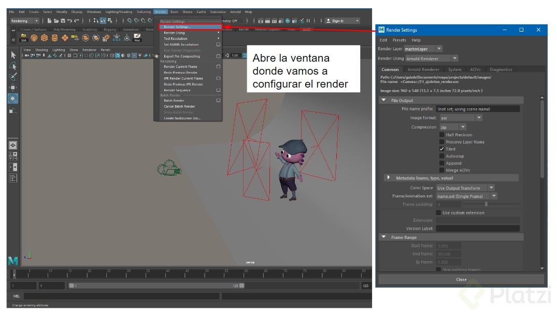Enable Half Precision checkbox
Viewport: 557px width, 313px height.
[441, 135]
